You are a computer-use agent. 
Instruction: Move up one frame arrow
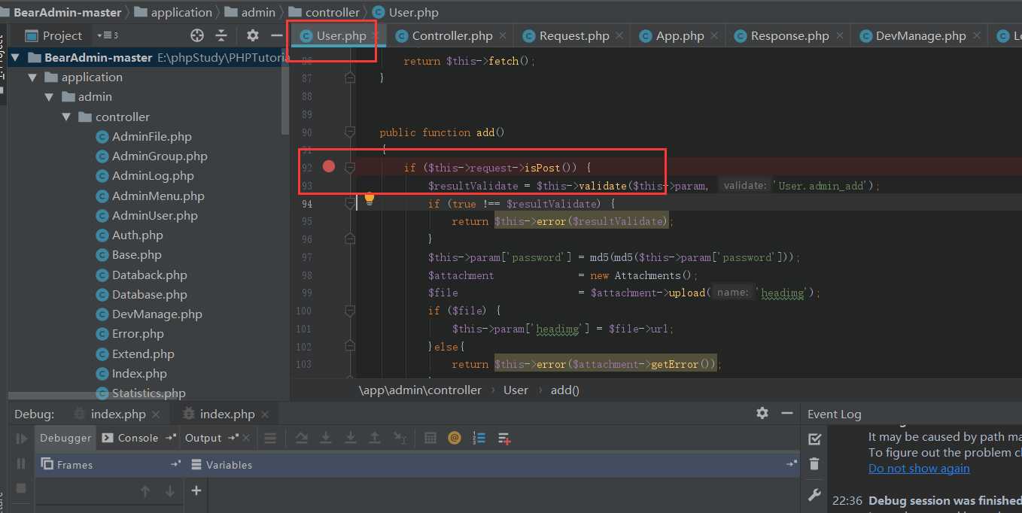pos(145,491)
